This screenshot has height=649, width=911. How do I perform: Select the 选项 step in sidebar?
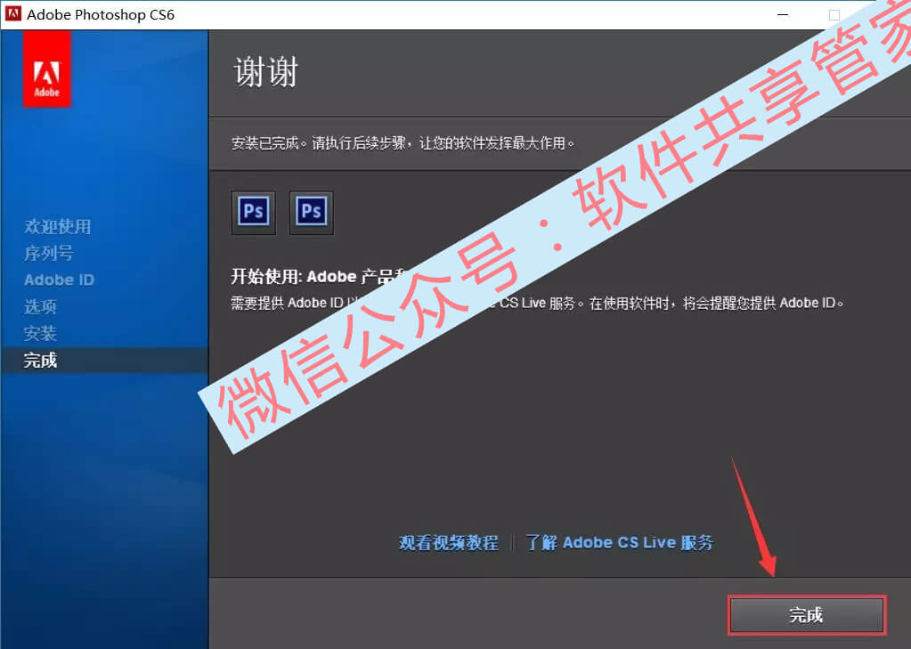[40, 307]
